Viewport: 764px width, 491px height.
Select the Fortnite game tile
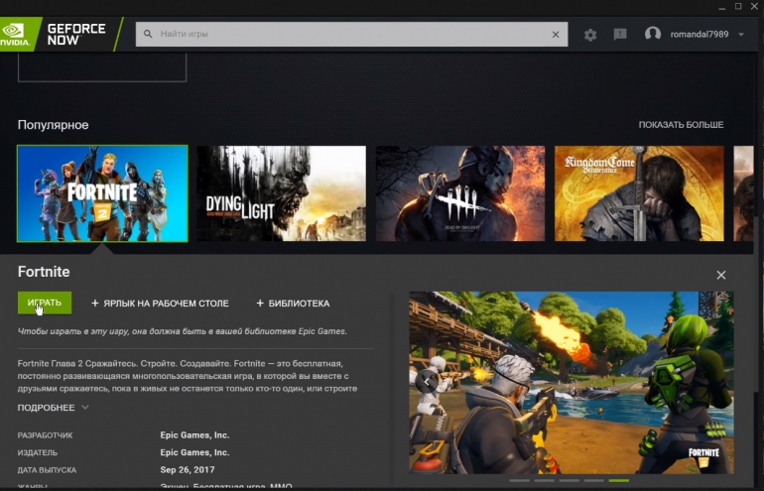102,193
